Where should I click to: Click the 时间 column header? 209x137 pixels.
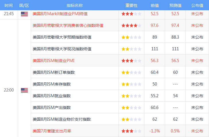(9, 5)
